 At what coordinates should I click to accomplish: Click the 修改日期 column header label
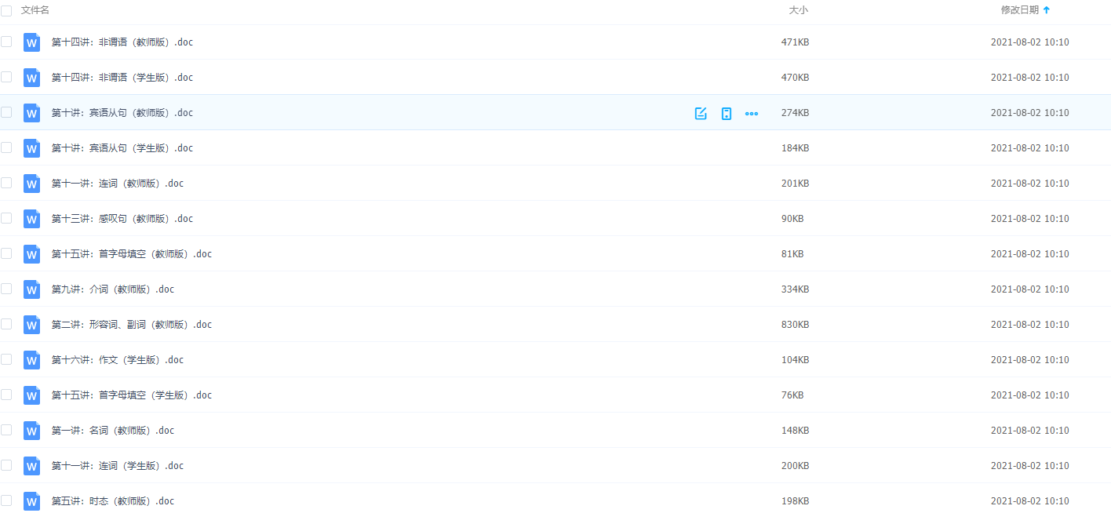[1019, 10]
